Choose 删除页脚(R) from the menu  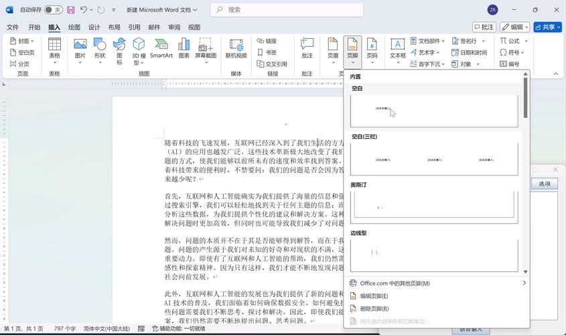(x=437, y=309)
